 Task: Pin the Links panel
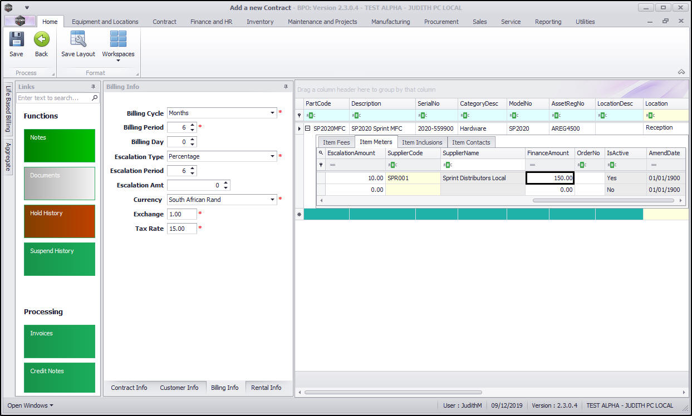94,87
